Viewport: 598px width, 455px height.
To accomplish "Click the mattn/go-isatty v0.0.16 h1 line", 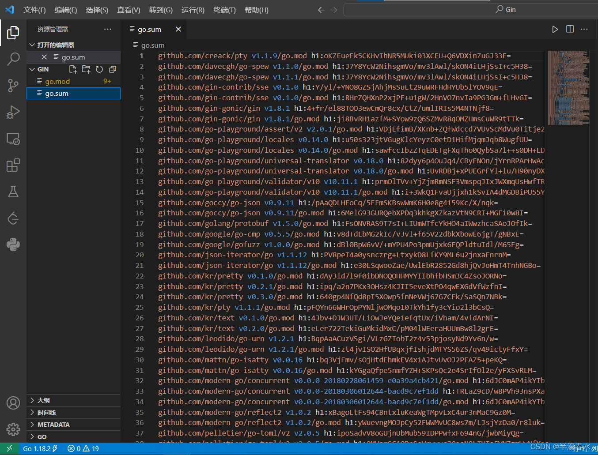I will pos(333,360).
